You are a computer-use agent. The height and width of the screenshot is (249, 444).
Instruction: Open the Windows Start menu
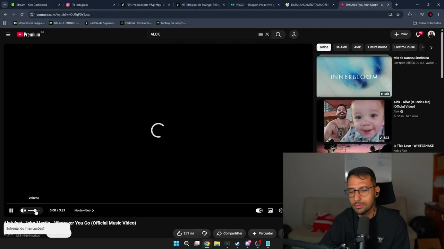point(176,243)
